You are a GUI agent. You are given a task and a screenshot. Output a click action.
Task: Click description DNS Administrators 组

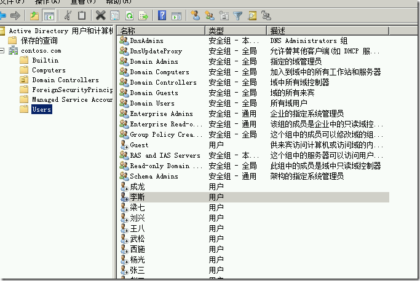click(x=309, y=40)
